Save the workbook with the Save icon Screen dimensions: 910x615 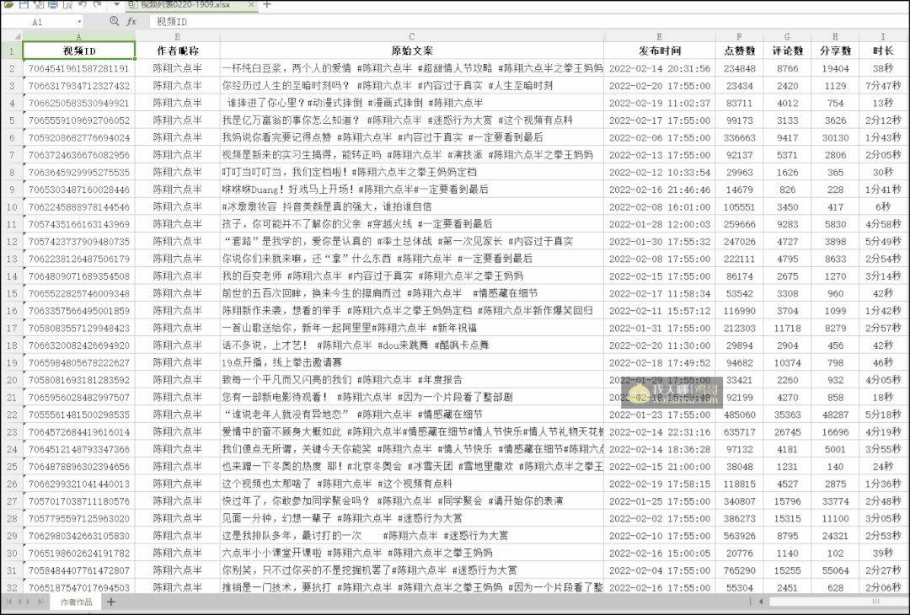pyautogui.click(x=25, y=4)
